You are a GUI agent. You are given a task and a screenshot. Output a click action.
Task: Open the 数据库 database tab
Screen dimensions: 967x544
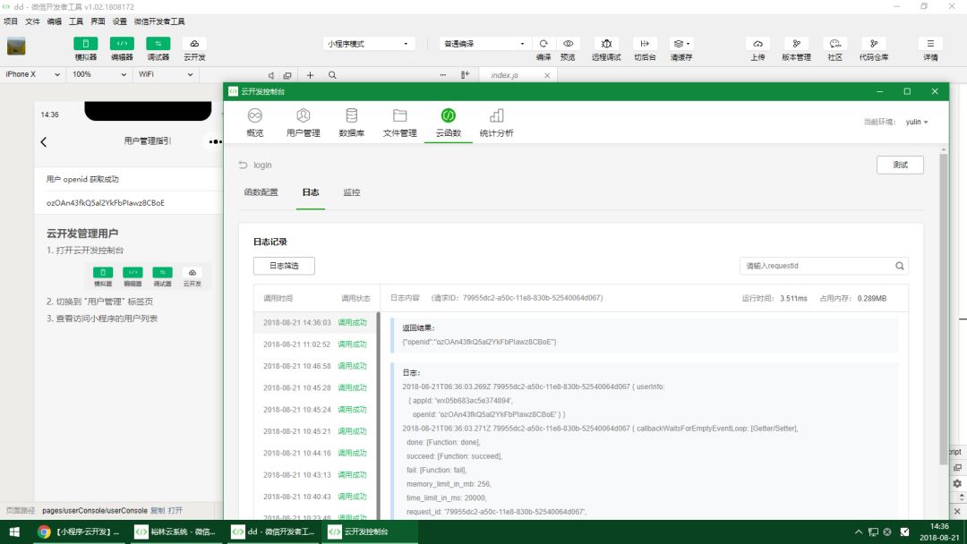click(x=352, y=123)
